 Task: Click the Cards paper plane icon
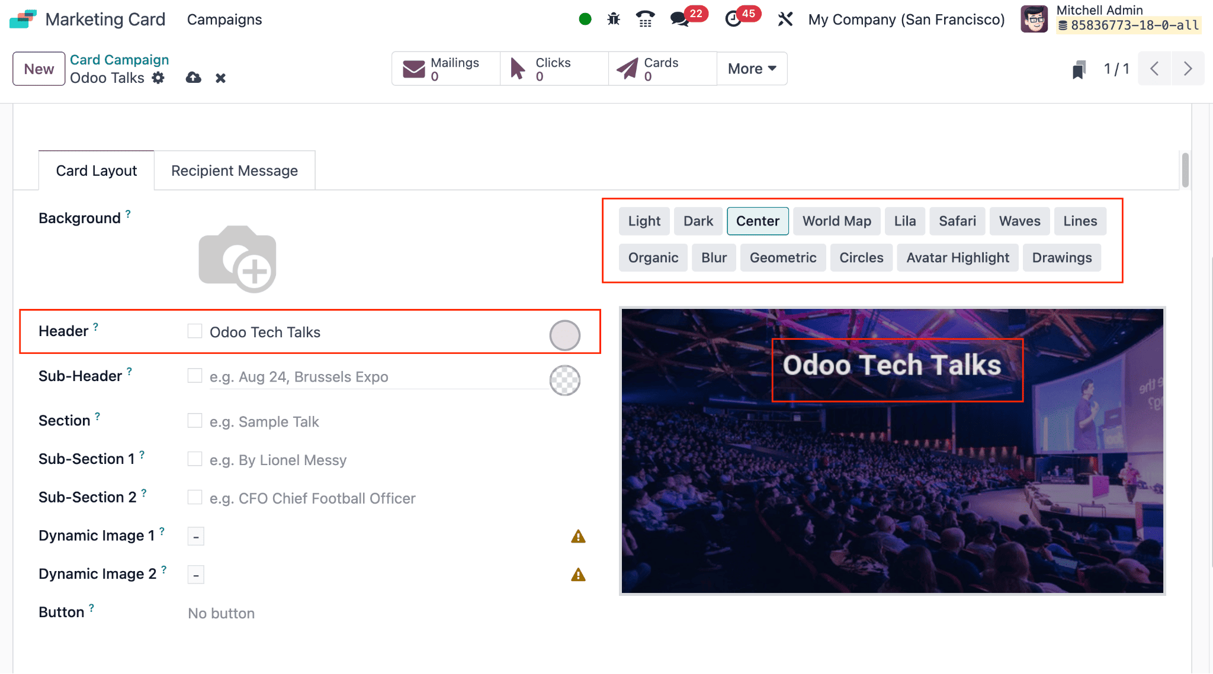627,69
